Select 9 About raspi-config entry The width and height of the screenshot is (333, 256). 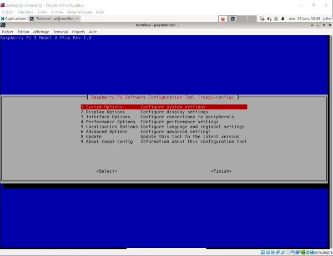click(x=164, y=142)
